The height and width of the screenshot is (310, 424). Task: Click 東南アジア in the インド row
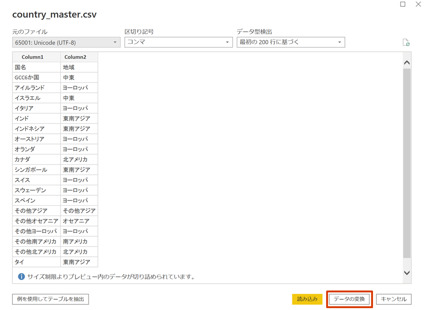79,118
